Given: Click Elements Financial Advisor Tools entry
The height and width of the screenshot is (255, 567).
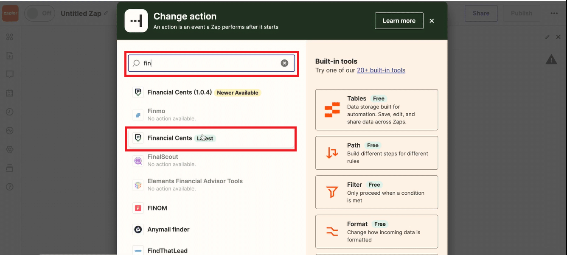Looking at the screenshot, I should tap(211, 185).
